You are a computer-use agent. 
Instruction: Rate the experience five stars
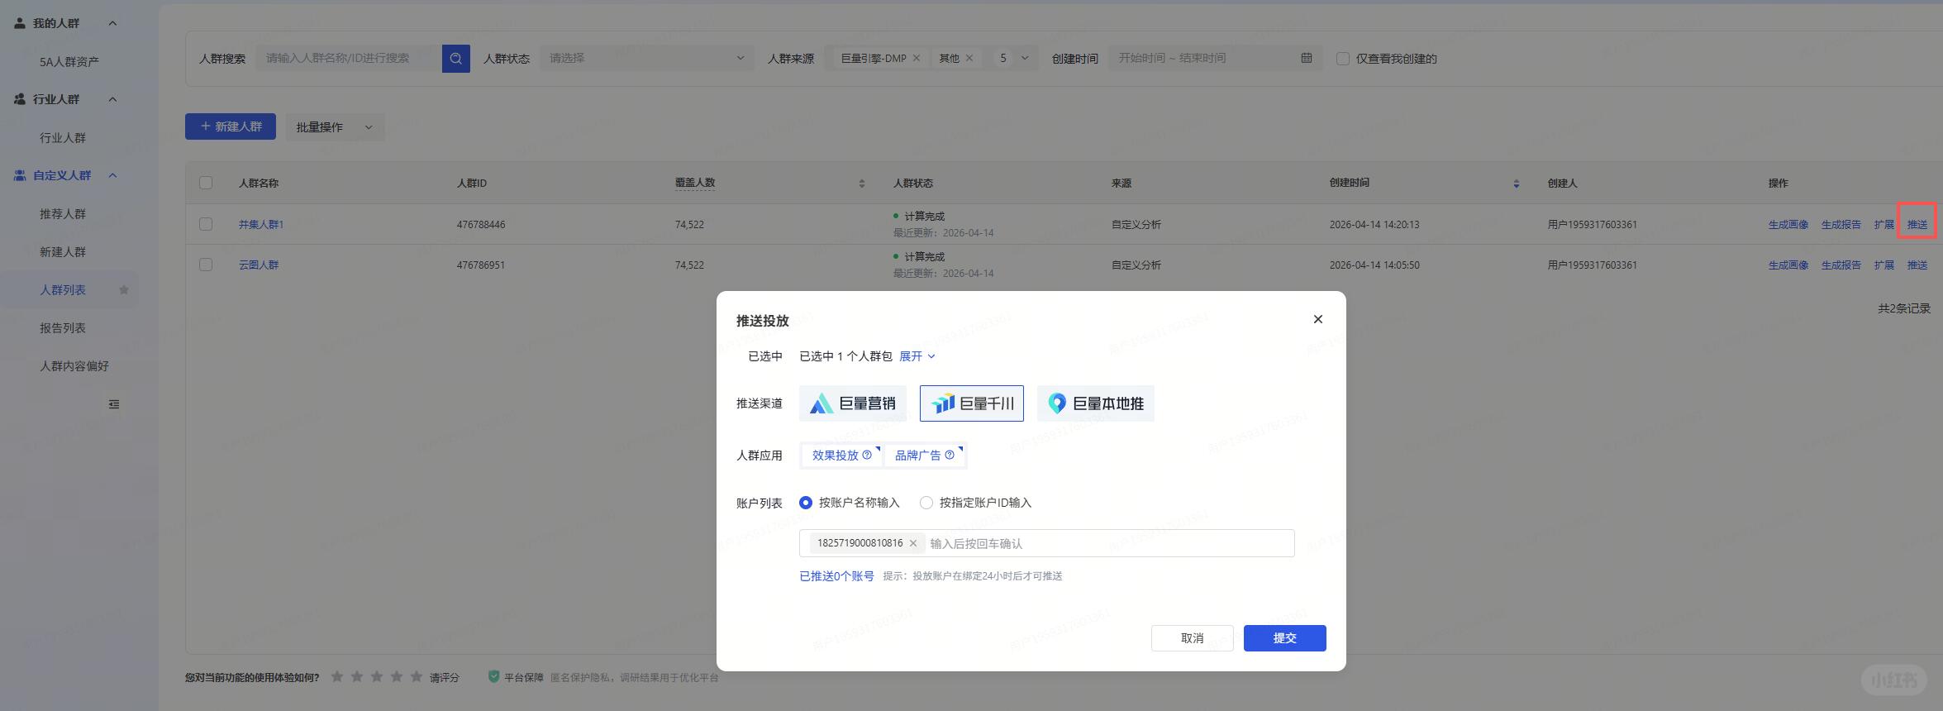(x=417, y=677)
